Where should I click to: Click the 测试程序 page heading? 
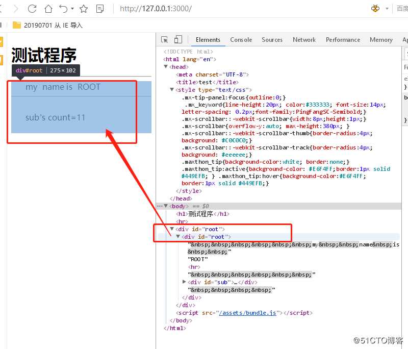[44, 55]
